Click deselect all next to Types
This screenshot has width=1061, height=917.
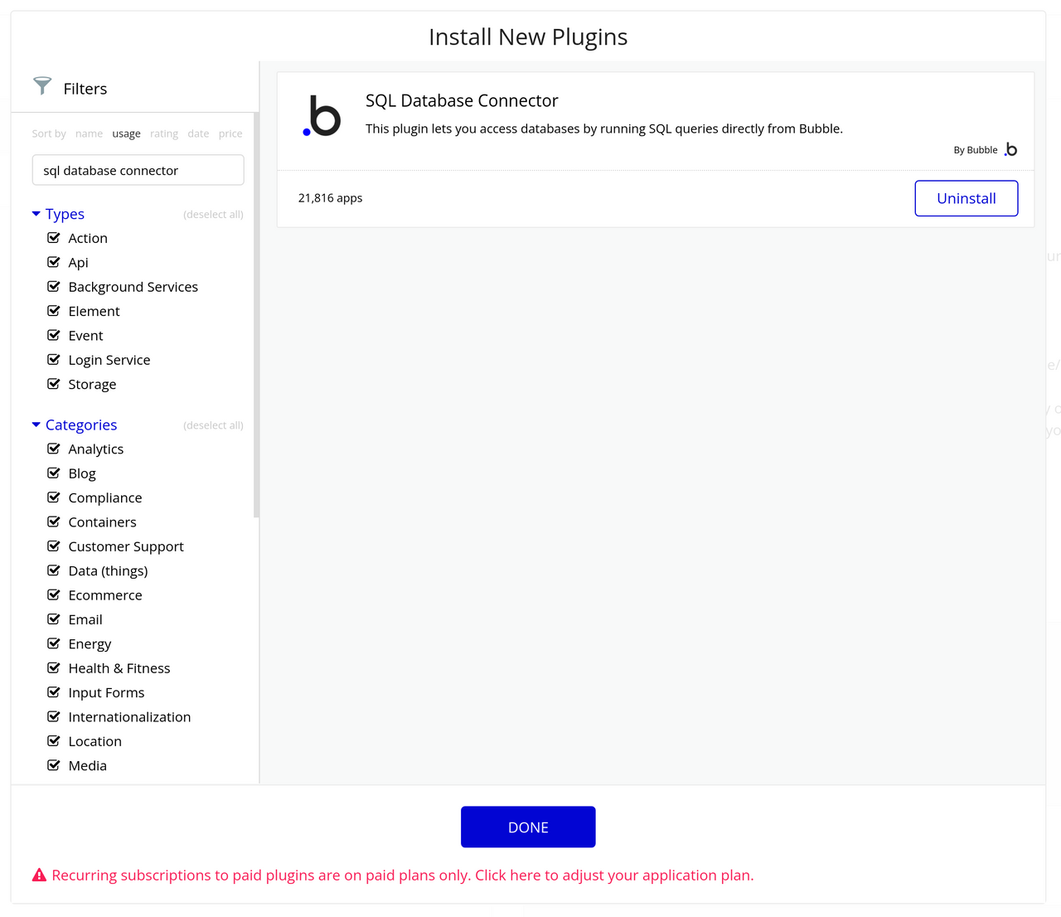tap(213, 215)
